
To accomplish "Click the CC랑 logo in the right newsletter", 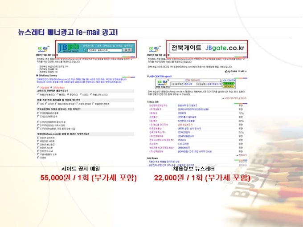I will (155, 49).
